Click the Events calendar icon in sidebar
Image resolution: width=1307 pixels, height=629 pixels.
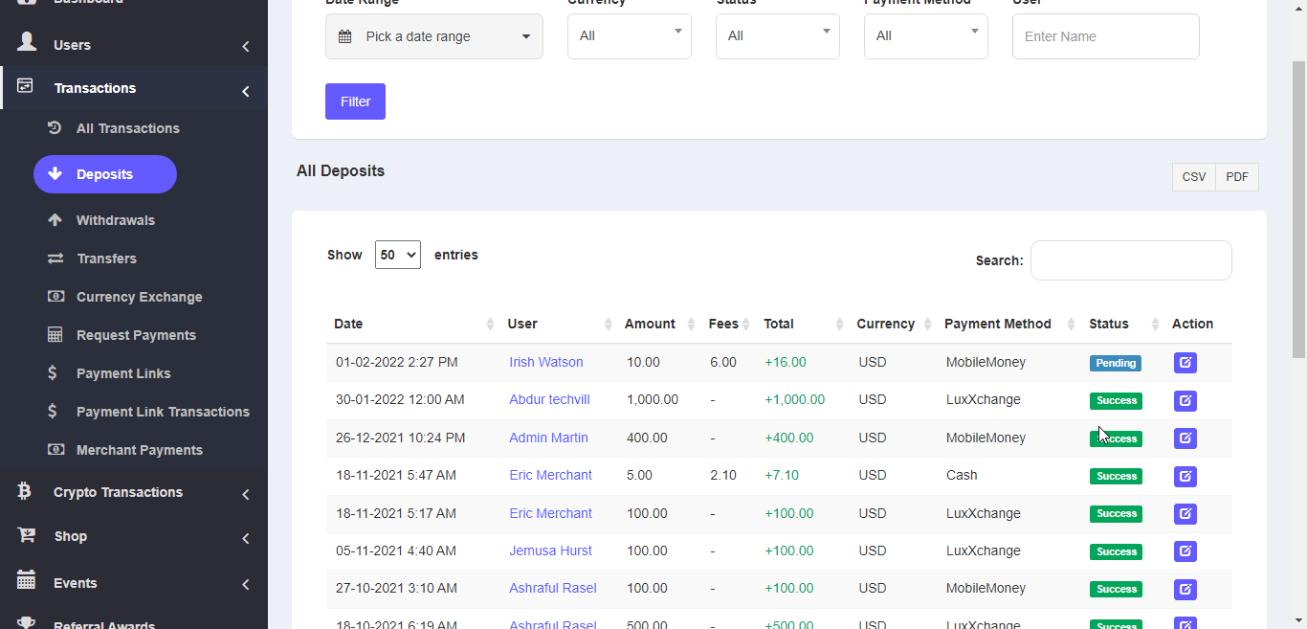(x=27, y=581)
